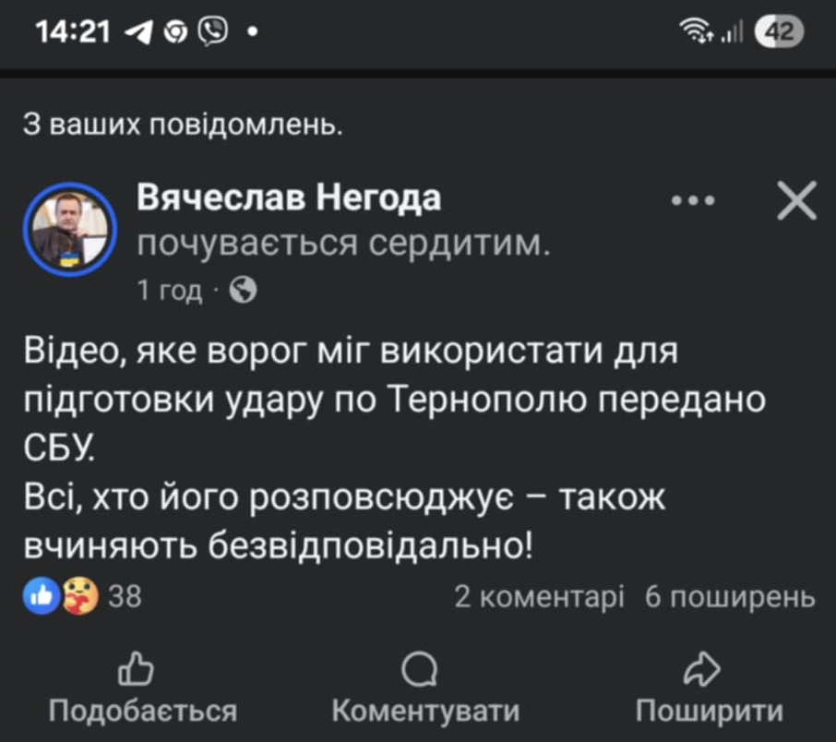
Task: Tap the Telegram notification icon in status bar
Action: pos(140,32)
